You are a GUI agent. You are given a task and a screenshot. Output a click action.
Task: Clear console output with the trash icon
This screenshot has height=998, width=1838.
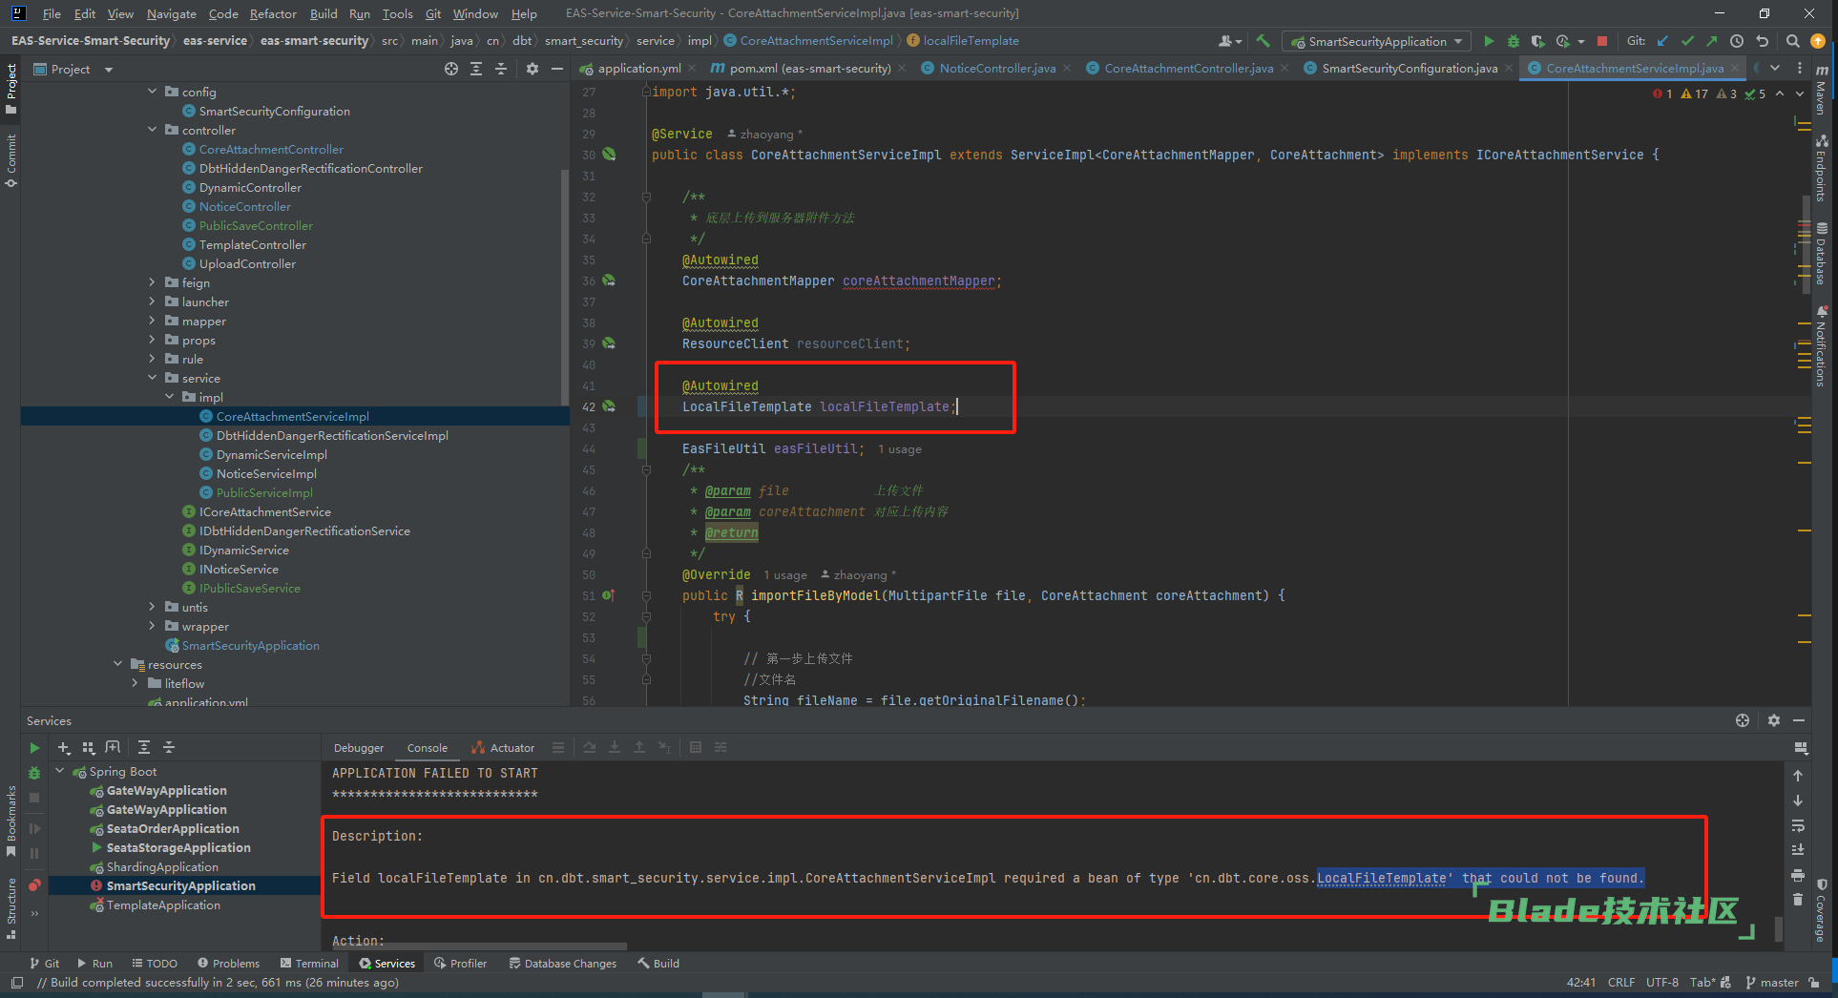pyautogui.click(x=1798, y=900)
